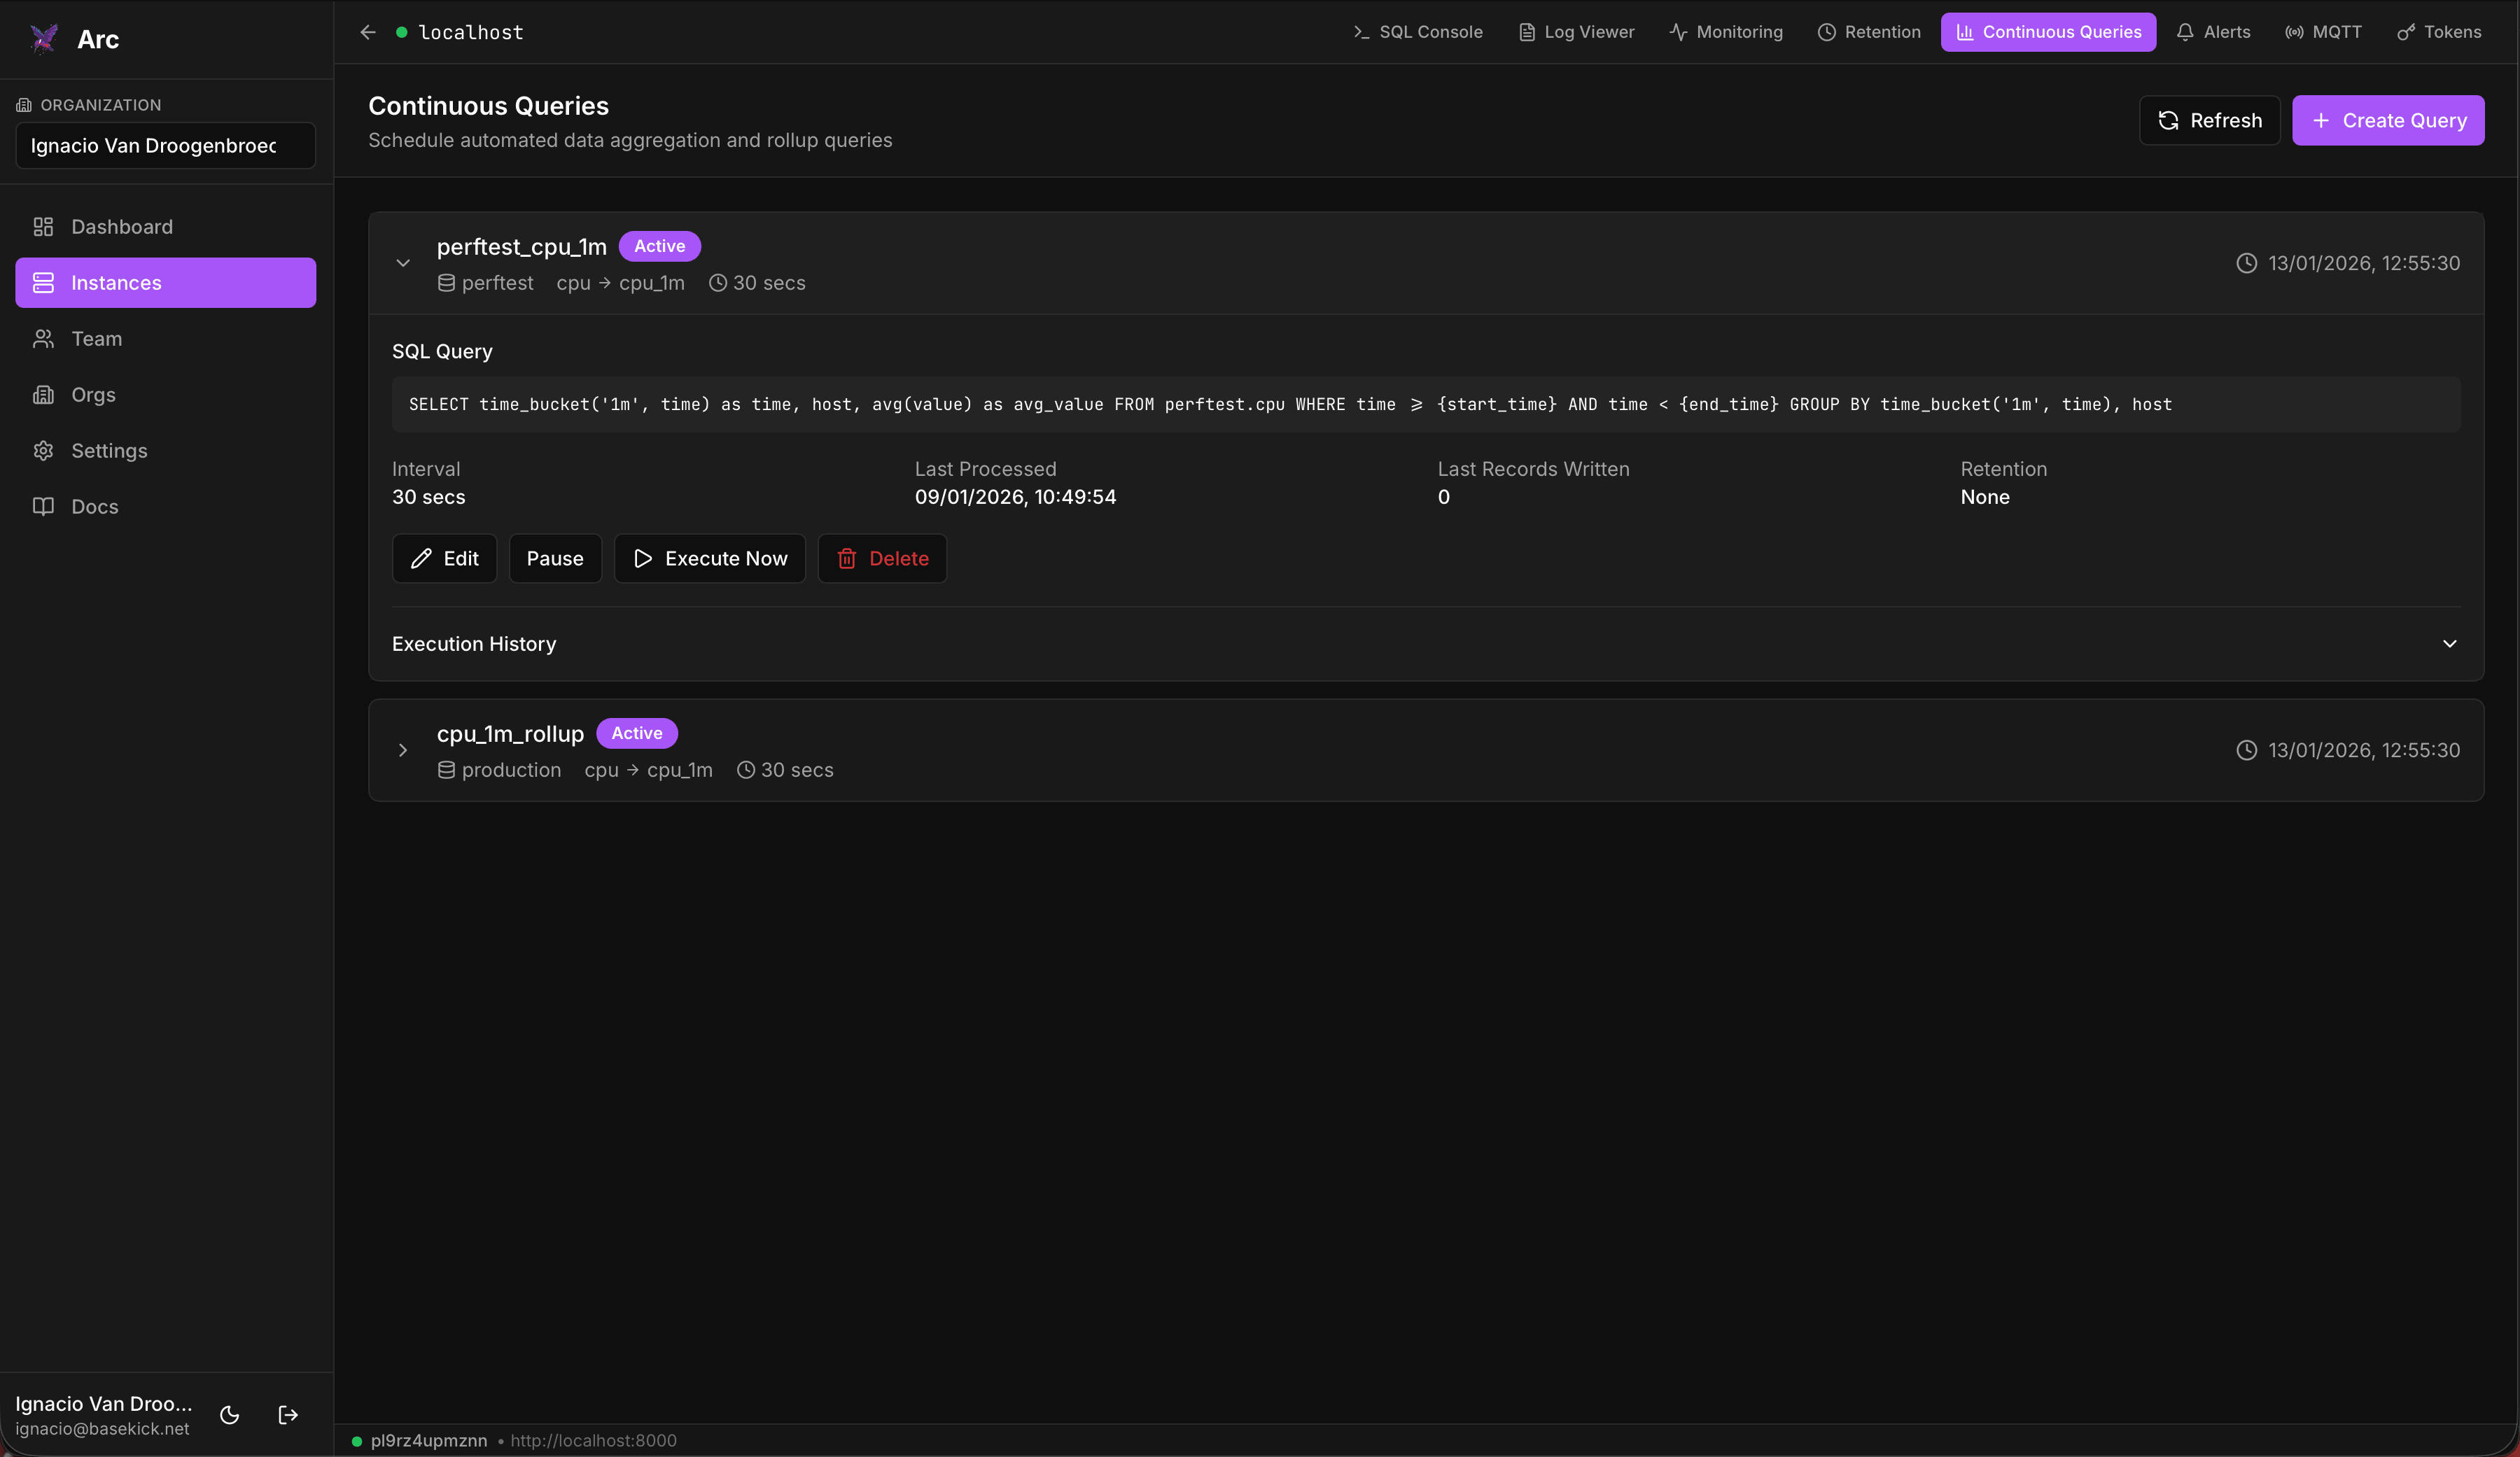Click the Refresh circular arrows icon
This screenshot has height=1457, width=2520.
[2168, 121]
